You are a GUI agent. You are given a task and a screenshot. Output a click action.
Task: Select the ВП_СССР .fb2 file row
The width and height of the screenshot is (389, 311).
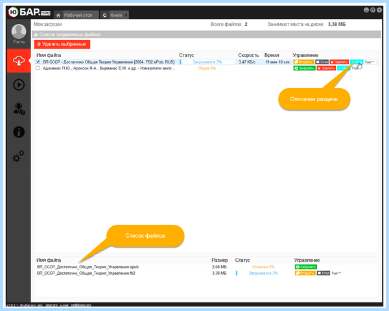206,273
